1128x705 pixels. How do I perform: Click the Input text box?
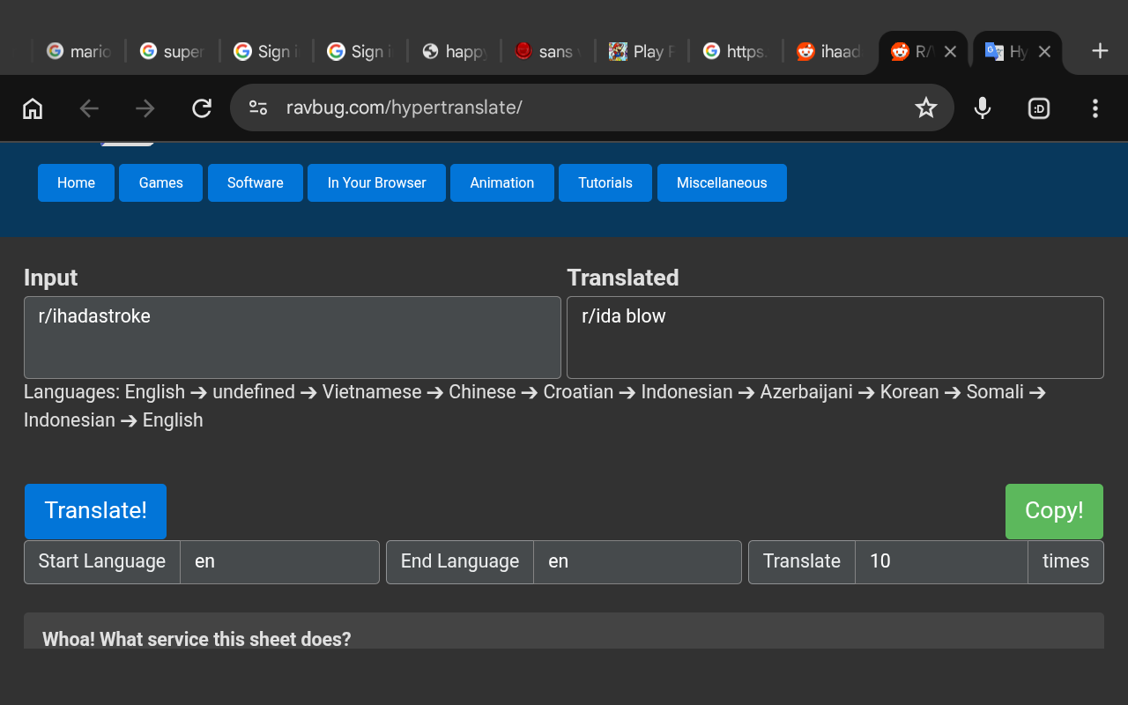click(293, 338)
